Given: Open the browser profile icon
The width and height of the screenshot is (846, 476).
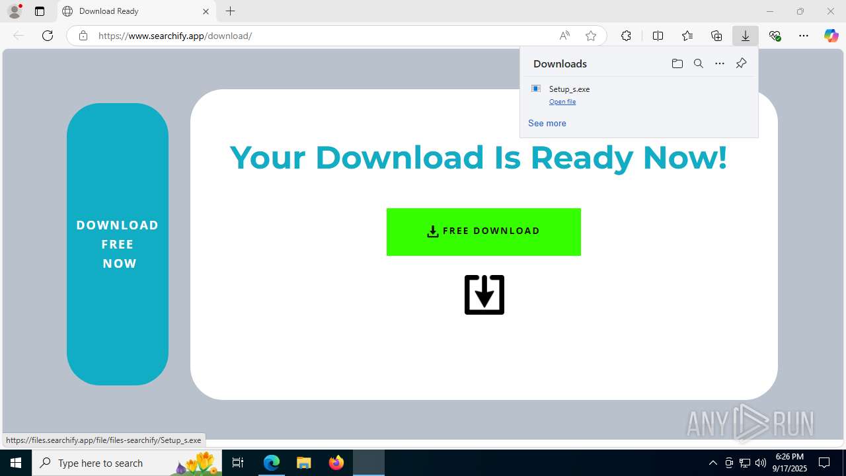Looking at the screenshot, I should [14, 11].
